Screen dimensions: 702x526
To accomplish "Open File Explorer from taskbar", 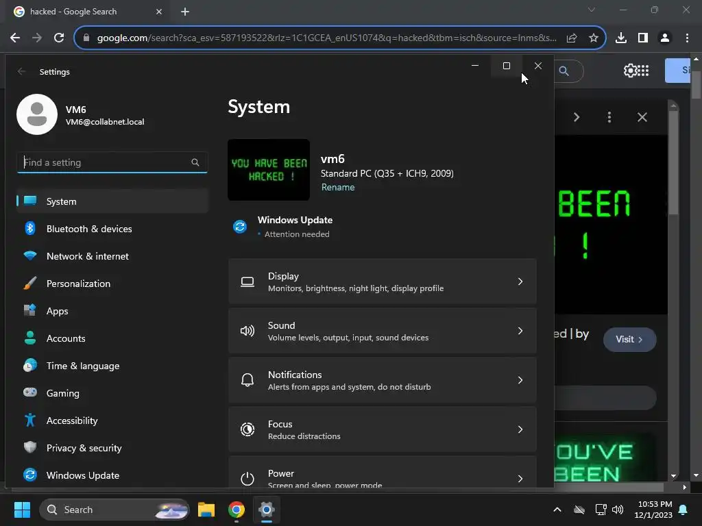I will tap(206, 510).
